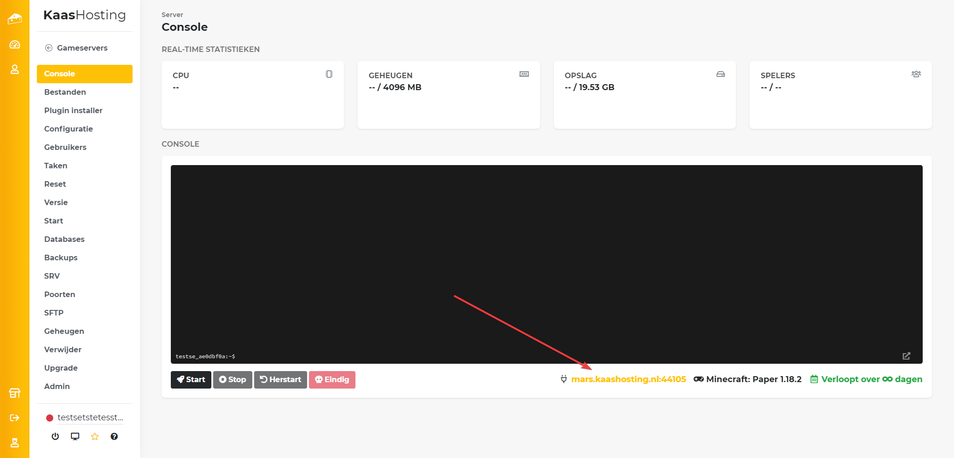The width and height of the screenshot is (954, 458).
Task: Open the help question mark icon
Action: click(x=114, y=436)
